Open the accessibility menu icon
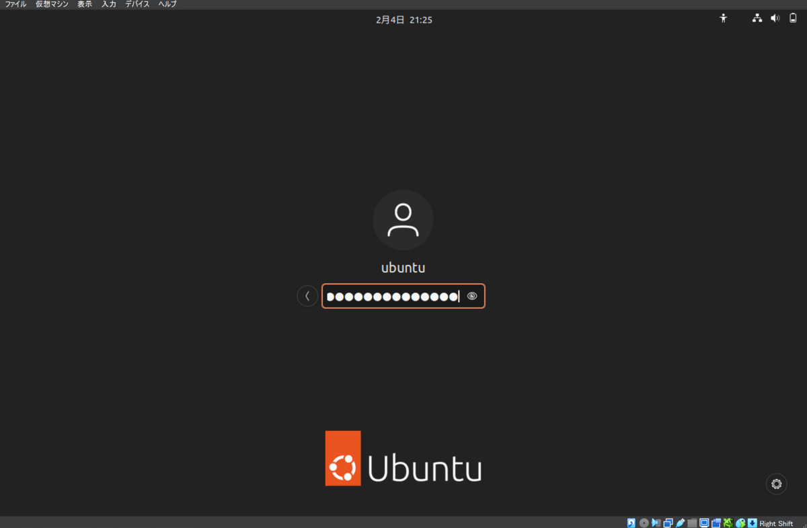Image resolution: width=807 pixels, height=528 pixels. coord(724,18)
